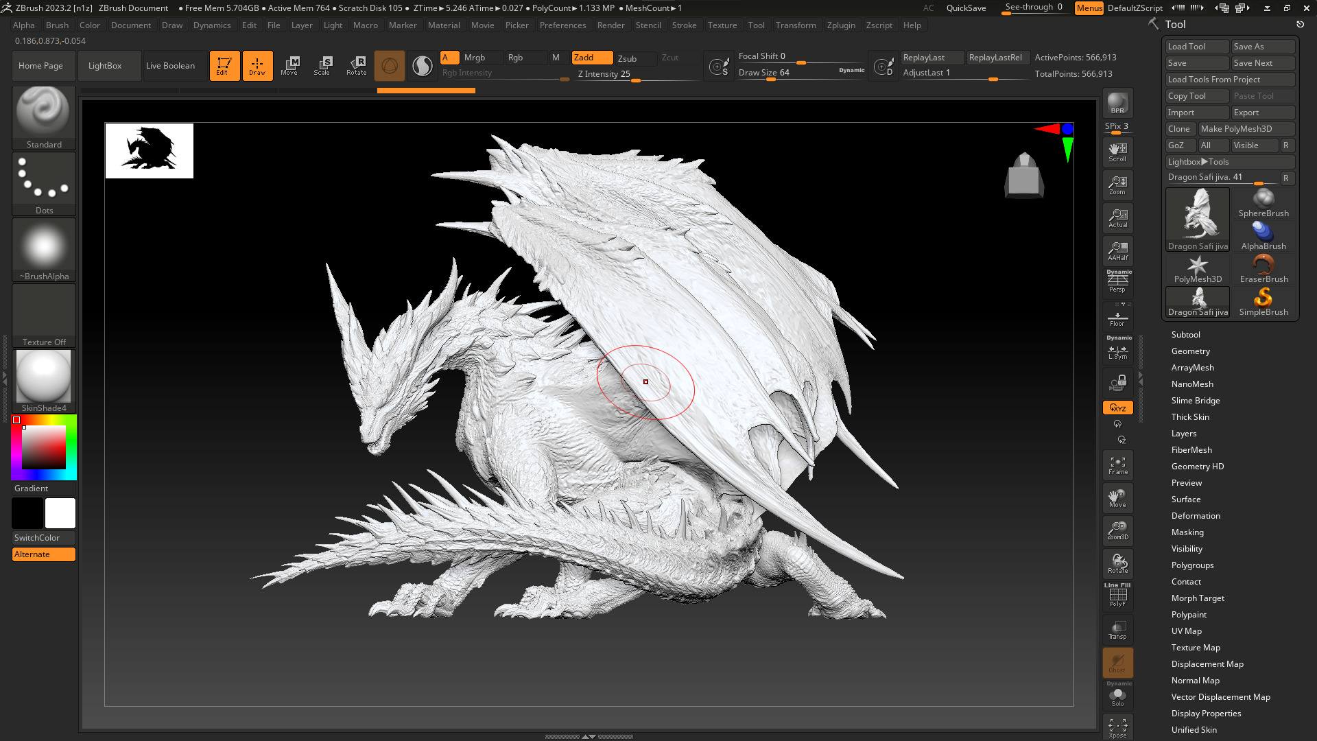Click the QuickSave button

(966, 8)
